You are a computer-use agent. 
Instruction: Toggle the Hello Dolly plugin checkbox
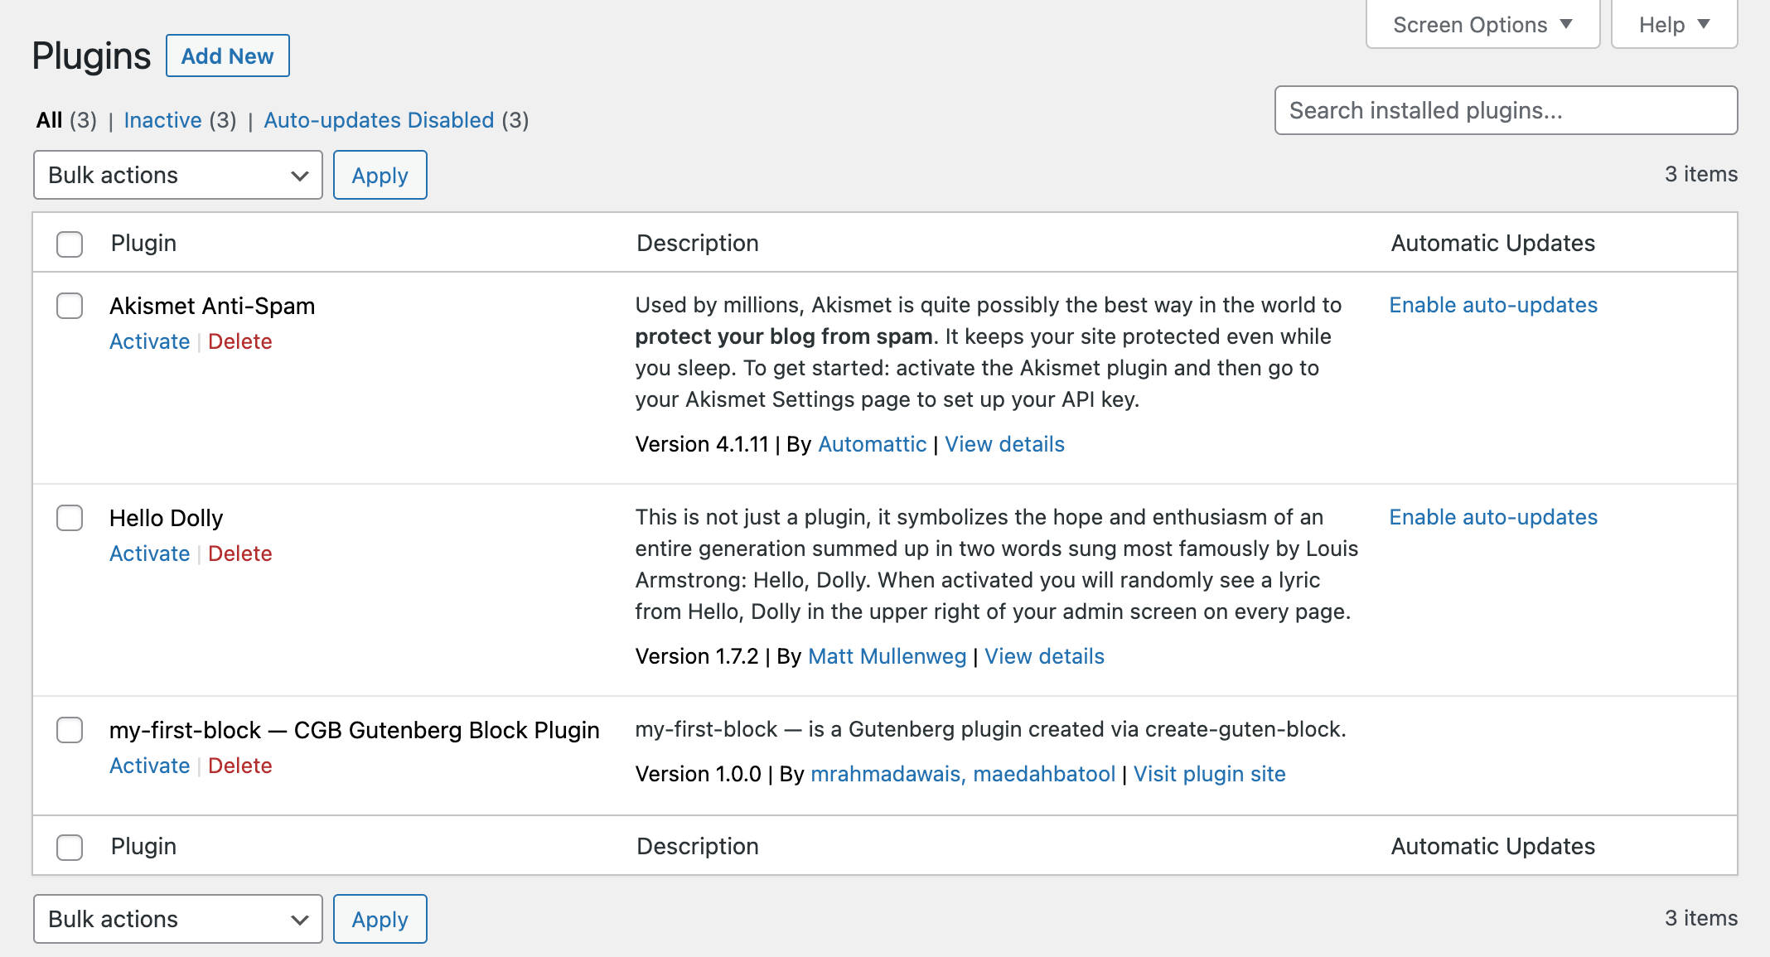click(x=68, y=519)
